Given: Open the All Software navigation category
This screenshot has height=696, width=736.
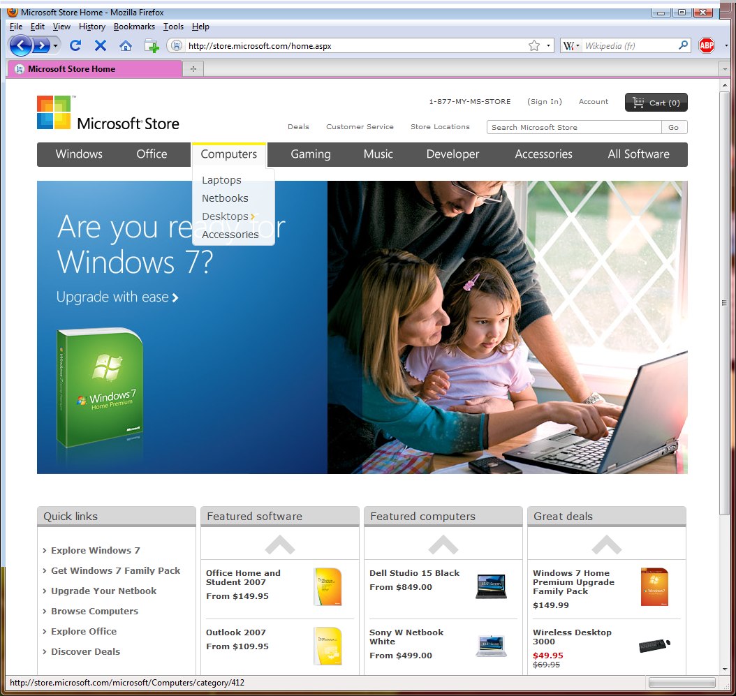Looking at the screenshot, I should pos(639,154).
